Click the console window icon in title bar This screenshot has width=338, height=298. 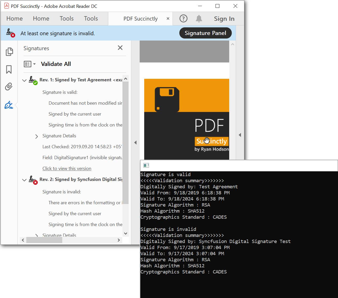pyautogui.click(x=146, y=165)
